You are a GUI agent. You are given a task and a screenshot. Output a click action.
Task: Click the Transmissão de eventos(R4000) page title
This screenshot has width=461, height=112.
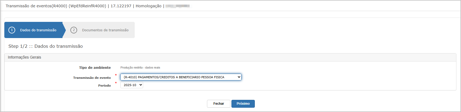[56, 6]
